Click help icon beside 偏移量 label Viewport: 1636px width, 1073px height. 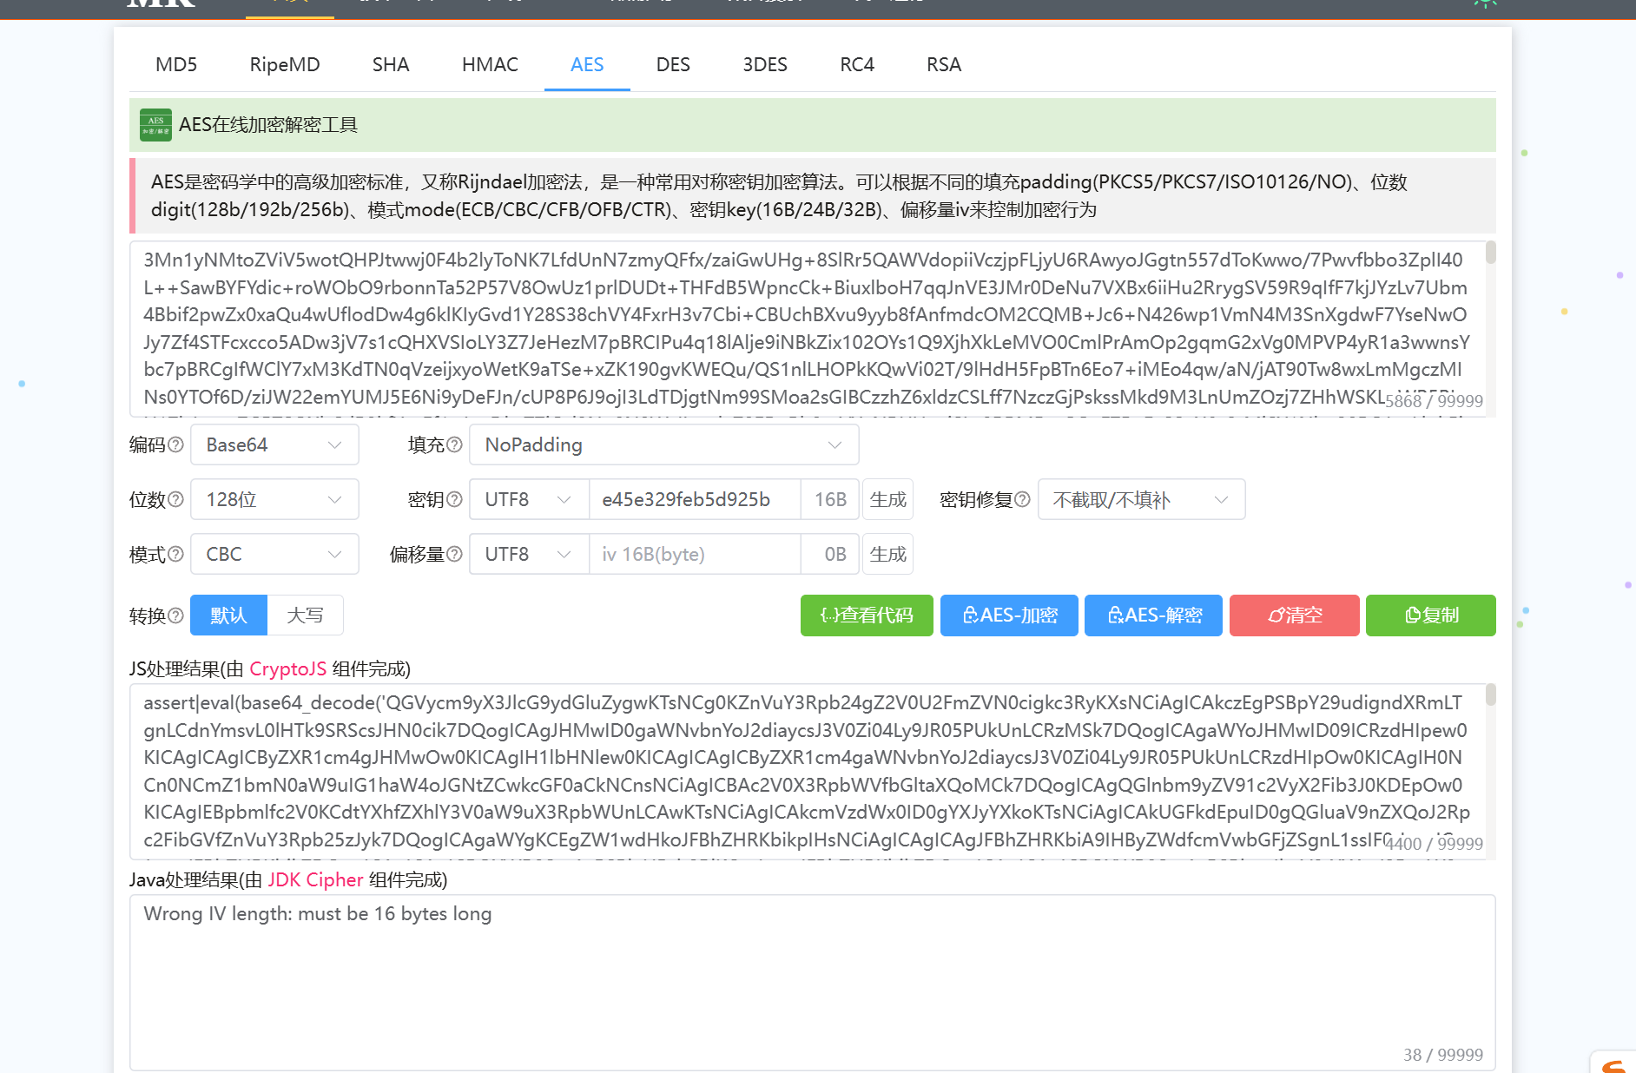(454, 554)
